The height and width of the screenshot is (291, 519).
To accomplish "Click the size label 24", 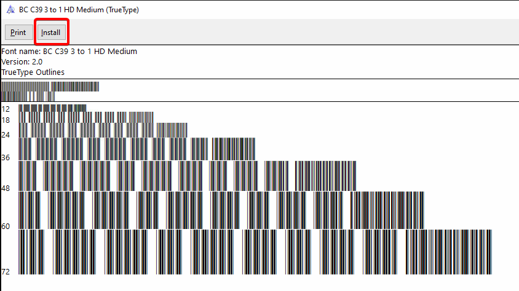I will pyautogui.click(x=6, y=135).
